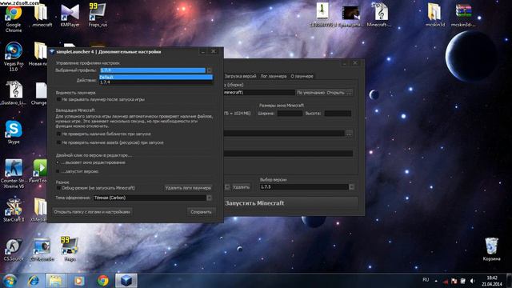The width and height of the screenshot is (512, 288).
Task: Select '...вызовет окно редактирования' radio option
Action: pos(58,162)
